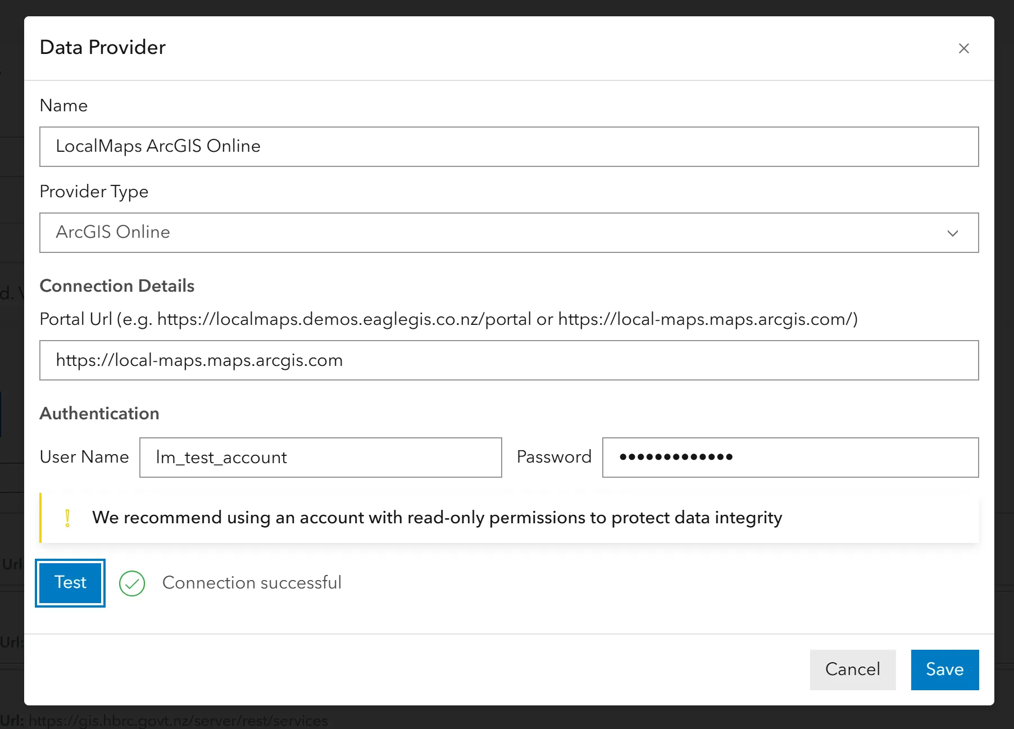Click the Connection successful status text
The image size is (1014, 729).
252,583
